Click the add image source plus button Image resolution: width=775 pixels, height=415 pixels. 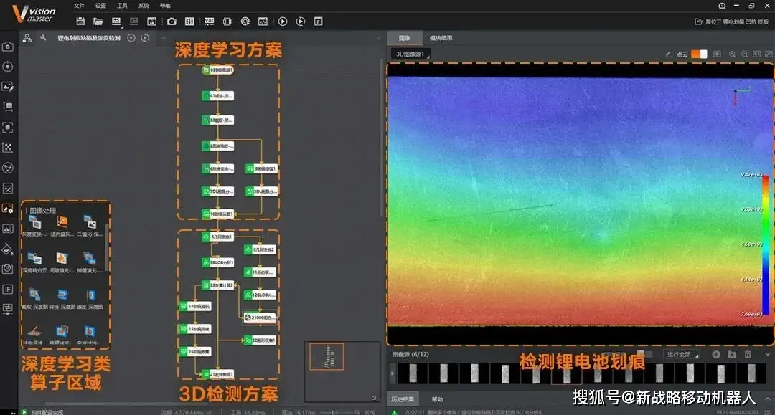(715, 354)
